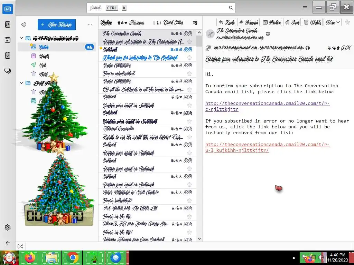This screenshot has height=265, width=354.
Task: Open the Calendar space
Action: (x=8, y=40)
